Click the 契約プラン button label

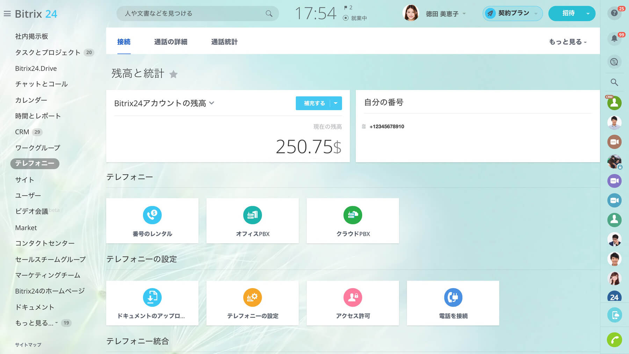click(x=513, y=13)
